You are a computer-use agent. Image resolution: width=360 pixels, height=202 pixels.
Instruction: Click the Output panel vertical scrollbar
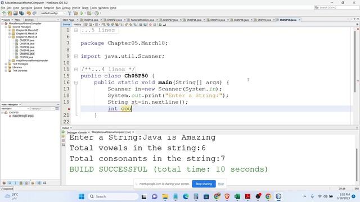pyautogui.click(x=357, y=165)
